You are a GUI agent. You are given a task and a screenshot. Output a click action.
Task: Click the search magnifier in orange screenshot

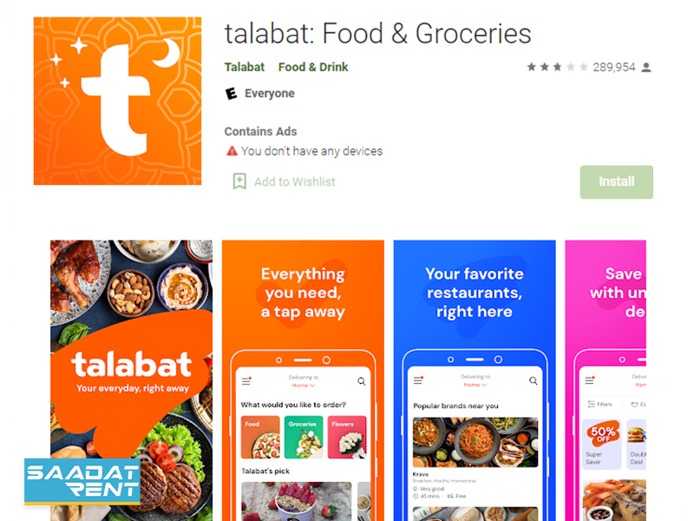pos(362,381)
